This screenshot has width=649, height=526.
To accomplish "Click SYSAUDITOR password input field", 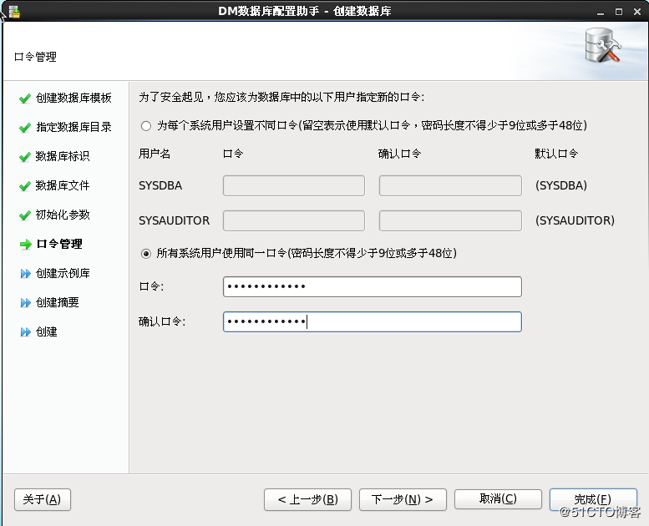I will [294, 220].
